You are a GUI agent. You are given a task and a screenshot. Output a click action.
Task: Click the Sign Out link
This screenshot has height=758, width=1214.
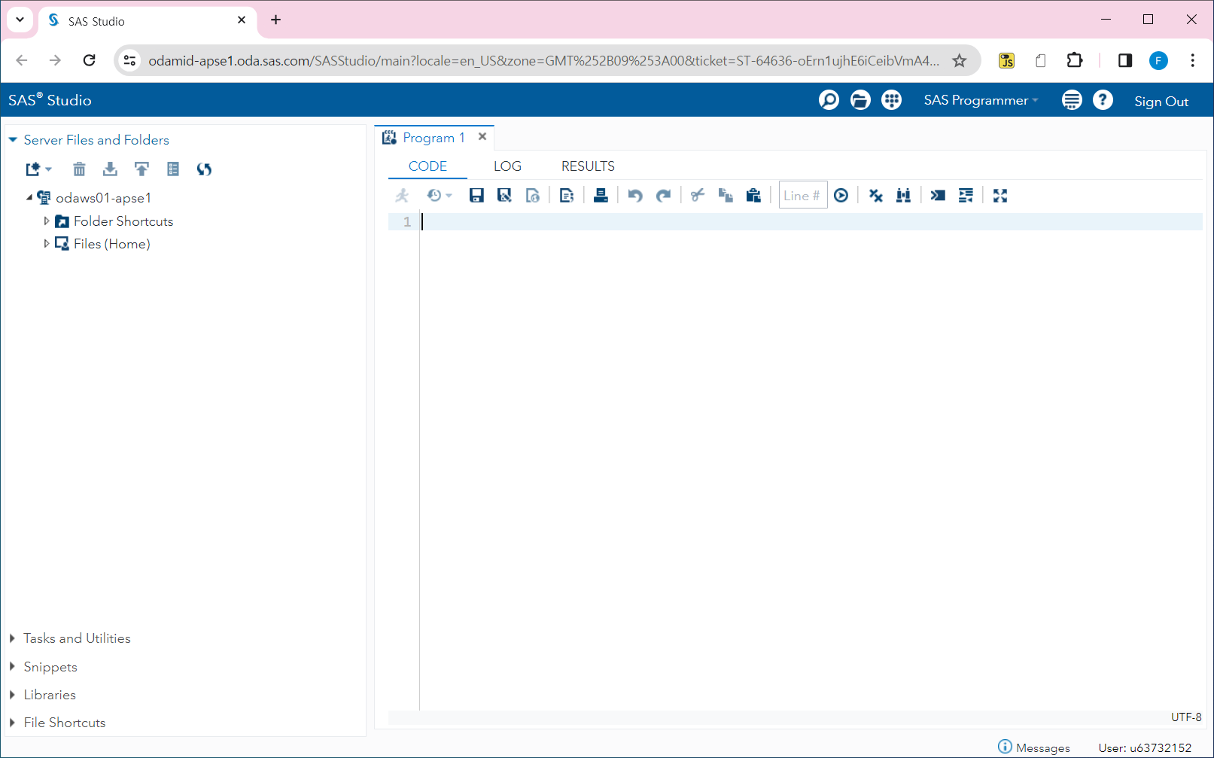click(x=1161, y=102)
